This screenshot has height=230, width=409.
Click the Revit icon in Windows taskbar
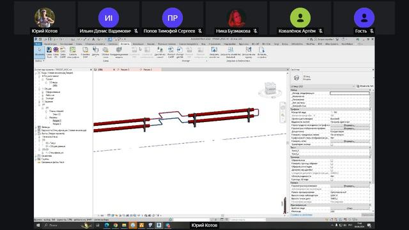159,225
